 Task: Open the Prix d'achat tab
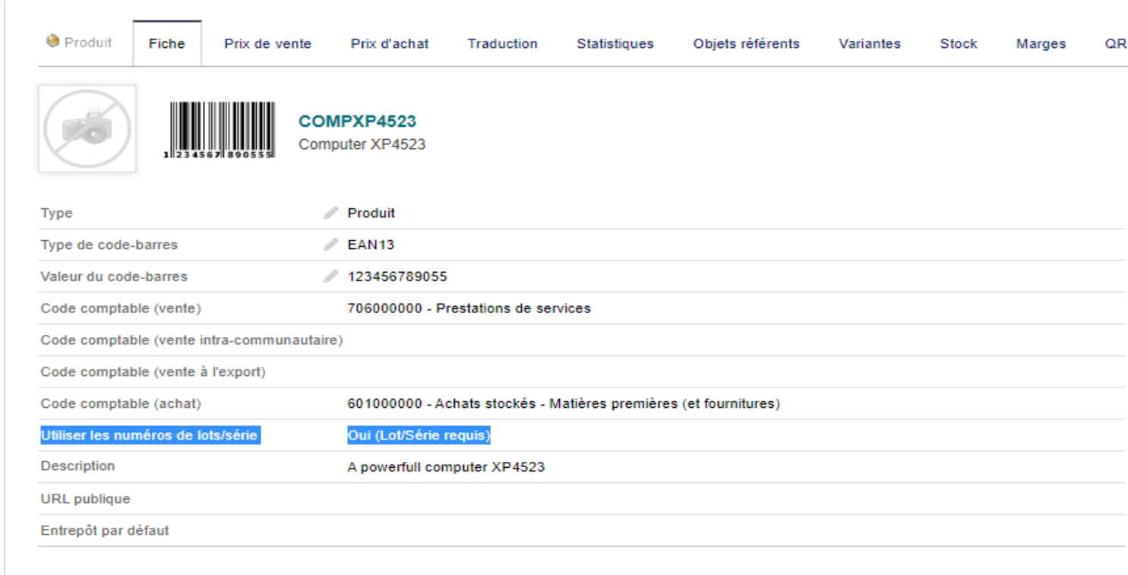(390, 44)
